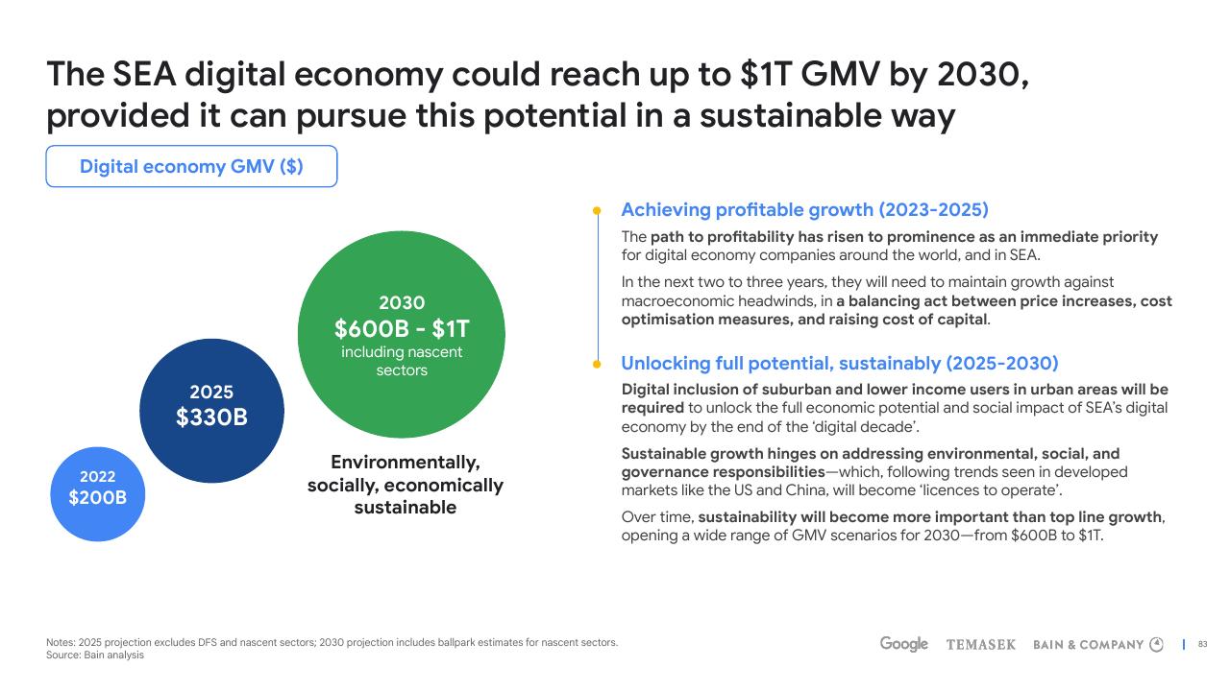Click the Temasek logo in the footer

(981, 645)
